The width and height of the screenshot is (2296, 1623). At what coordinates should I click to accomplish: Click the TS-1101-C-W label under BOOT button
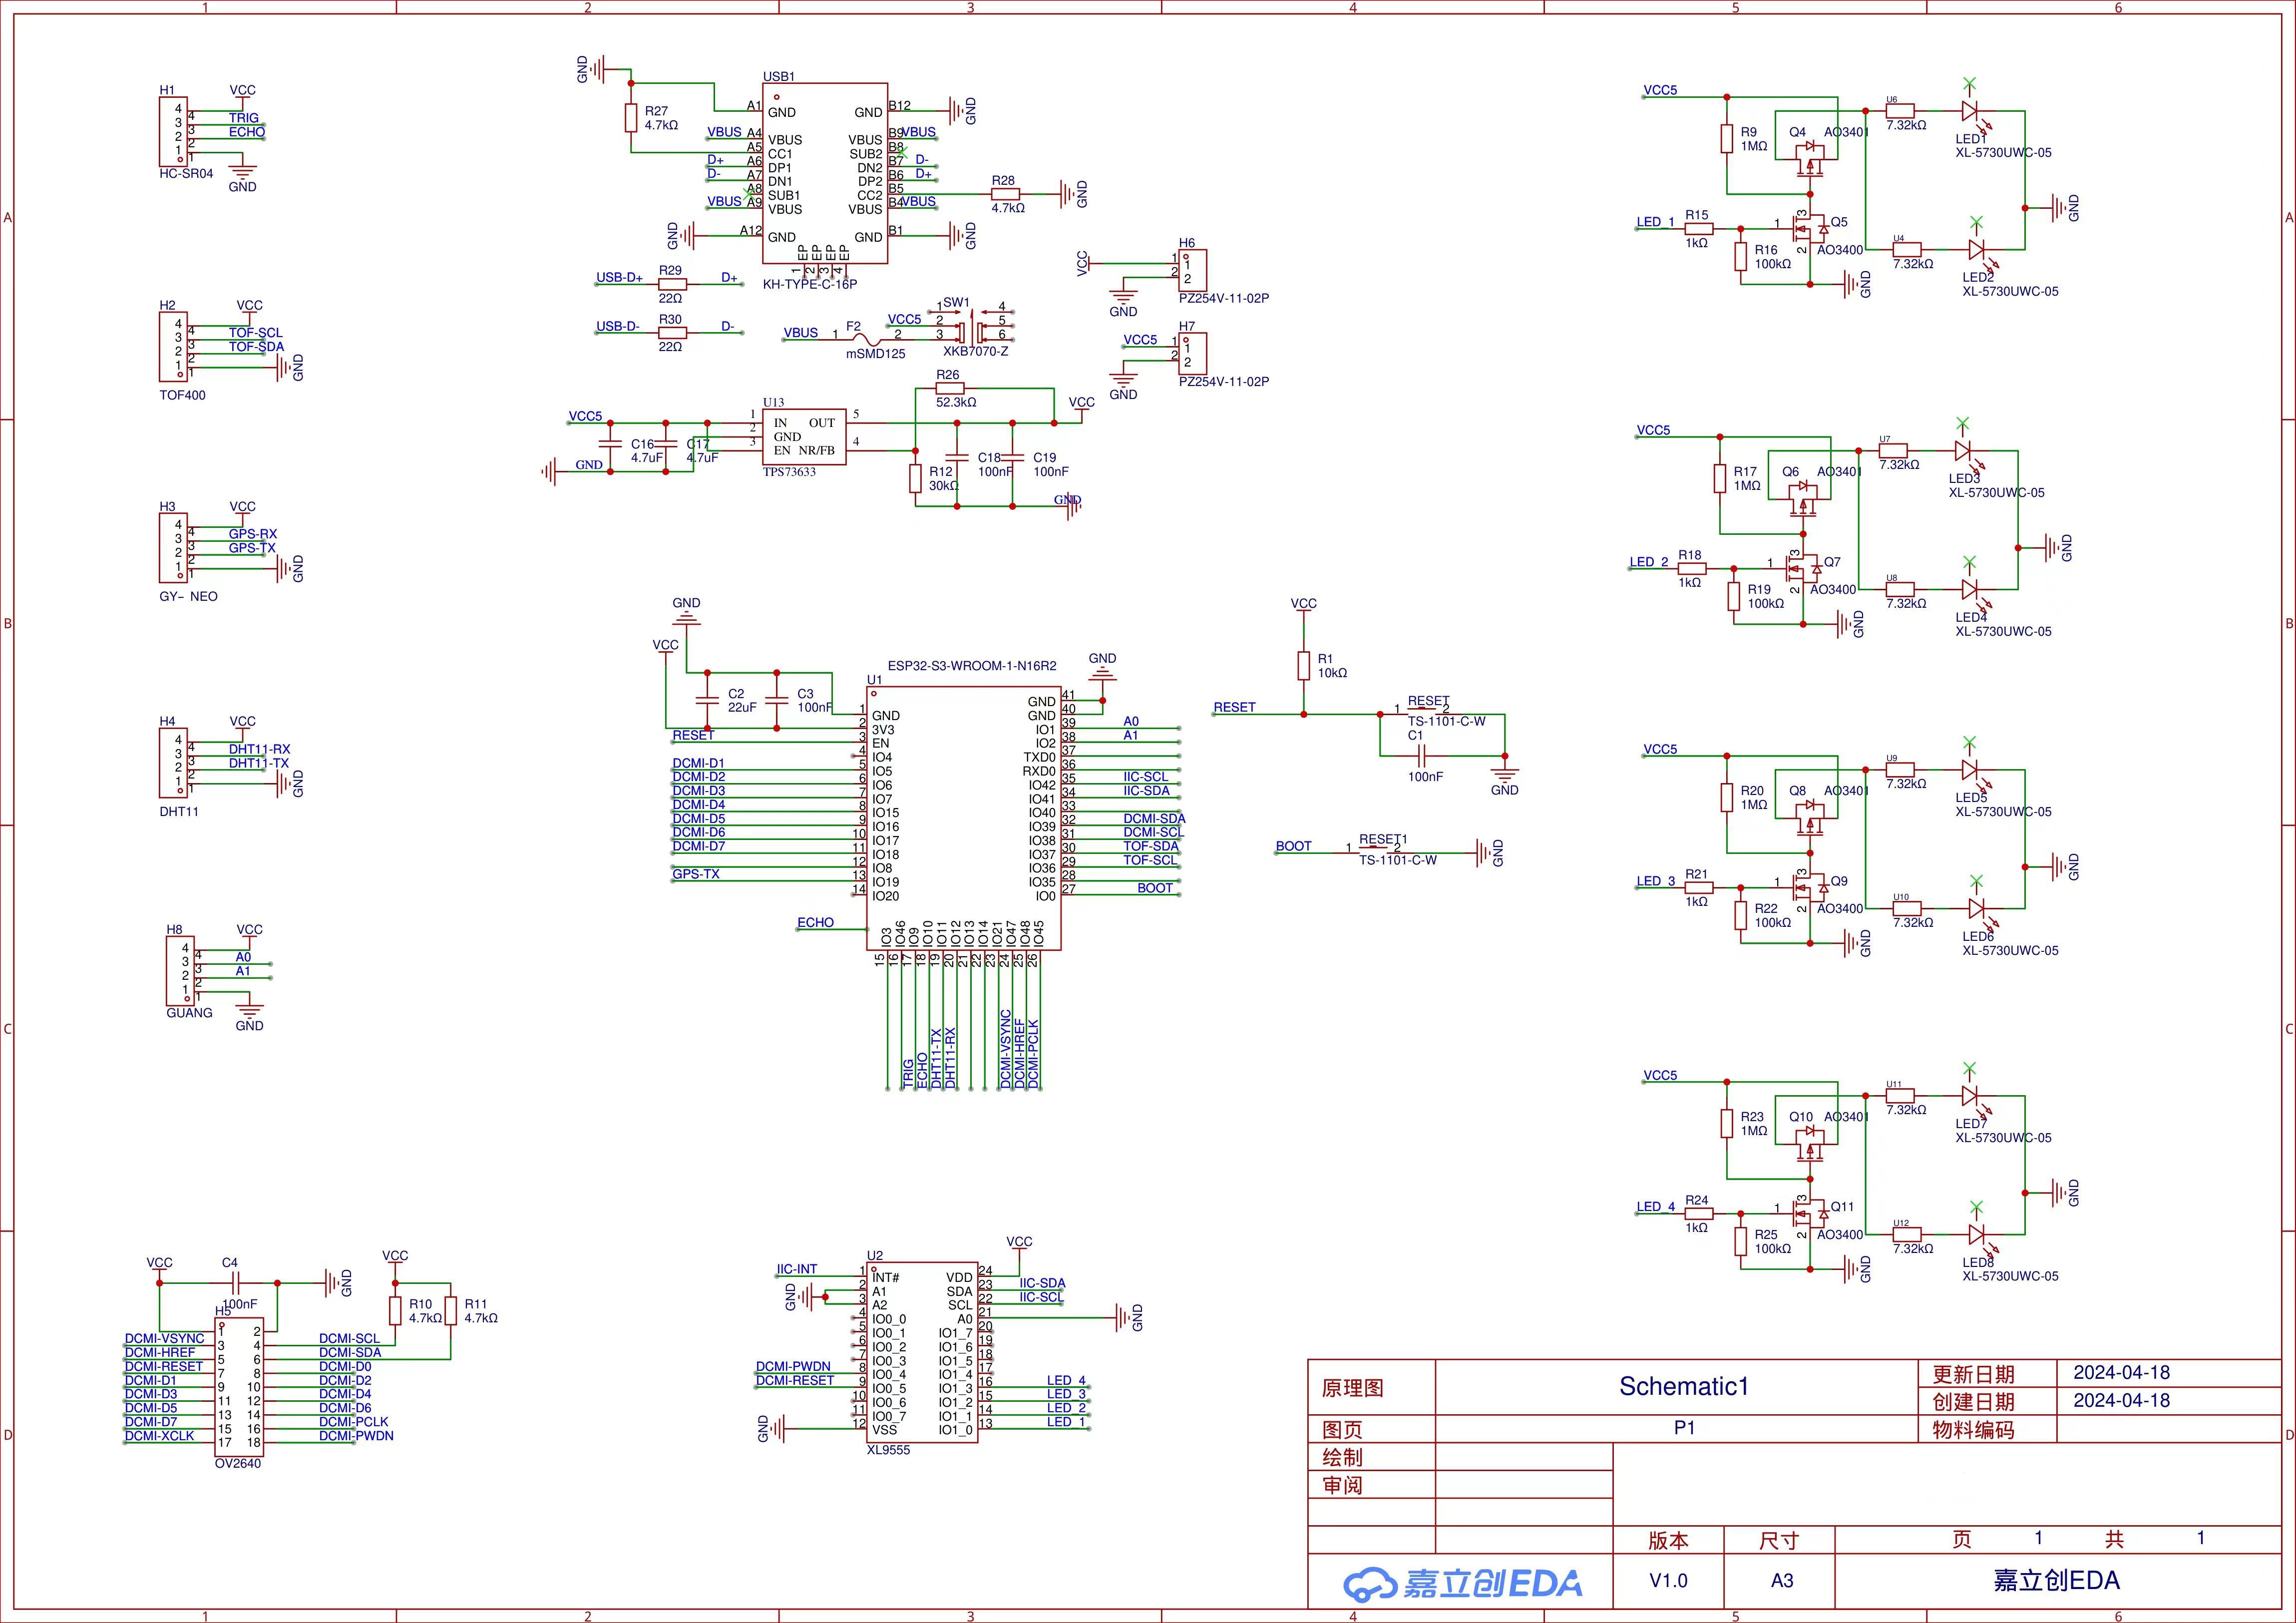pyautogui.click(x=1397, y=860)
